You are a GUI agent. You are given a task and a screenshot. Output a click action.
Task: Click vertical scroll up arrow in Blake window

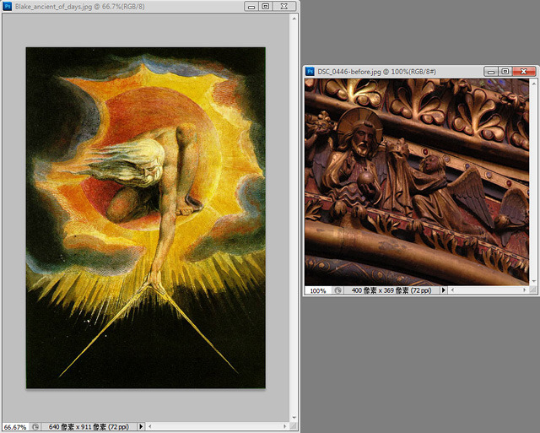[294, 19]
